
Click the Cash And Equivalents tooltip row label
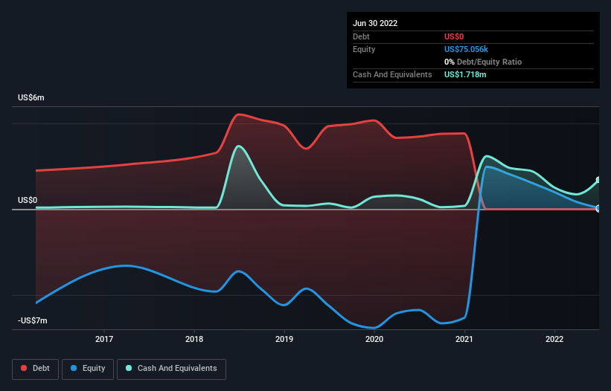click(392, 74)
